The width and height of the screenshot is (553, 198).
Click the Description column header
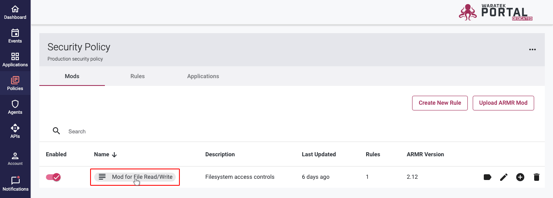point(220,154)
